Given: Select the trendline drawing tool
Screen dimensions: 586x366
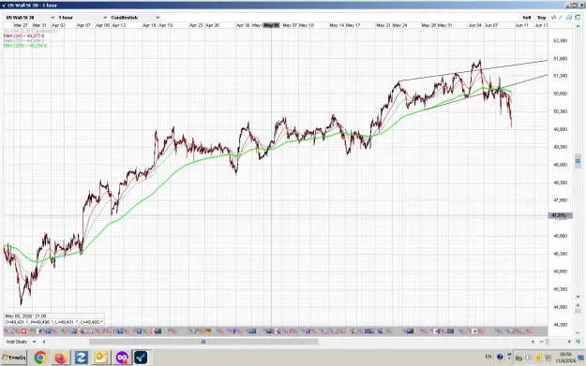Looking at the screenshot, I should (x=561, y=18).
